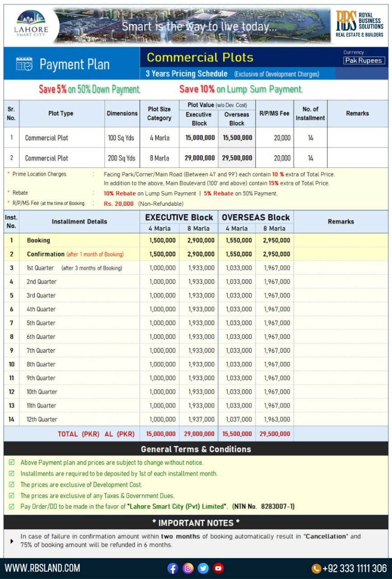Open the Pak Rupees currency box

[x=364, y=61]
